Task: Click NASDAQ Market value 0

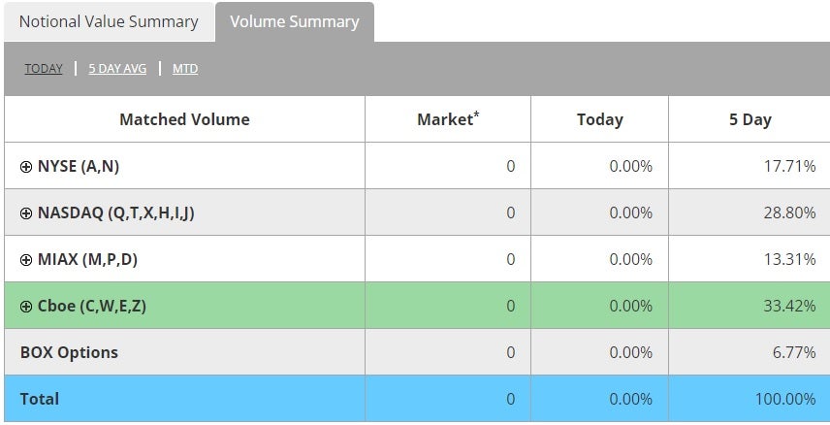Action: coord(510,213)
